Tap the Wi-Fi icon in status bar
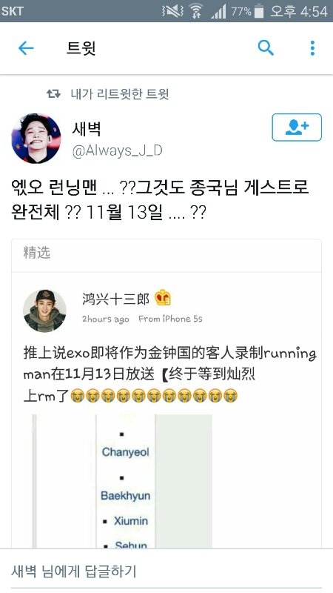This screenshot has width=333, height=593. [195, 11]
